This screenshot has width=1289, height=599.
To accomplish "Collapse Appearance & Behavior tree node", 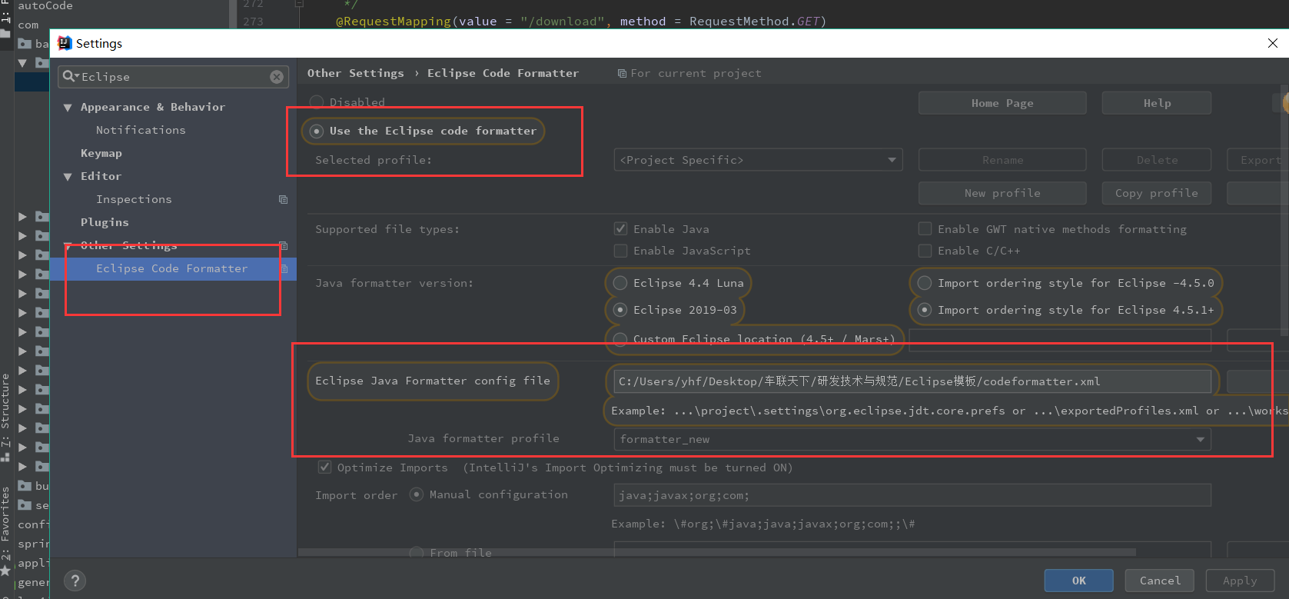I will click(68, 108).
